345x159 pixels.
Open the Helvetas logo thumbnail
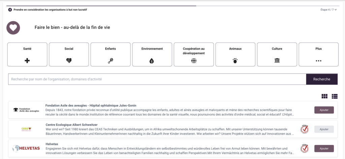click(x=26, y=148)
